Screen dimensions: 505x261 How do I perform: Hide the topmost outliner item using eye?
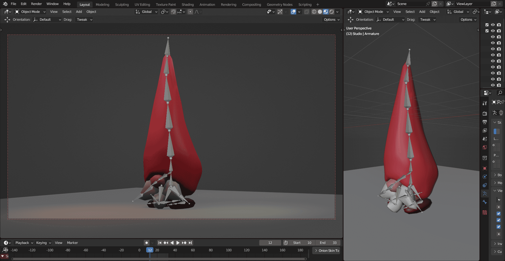coord(493,25)
